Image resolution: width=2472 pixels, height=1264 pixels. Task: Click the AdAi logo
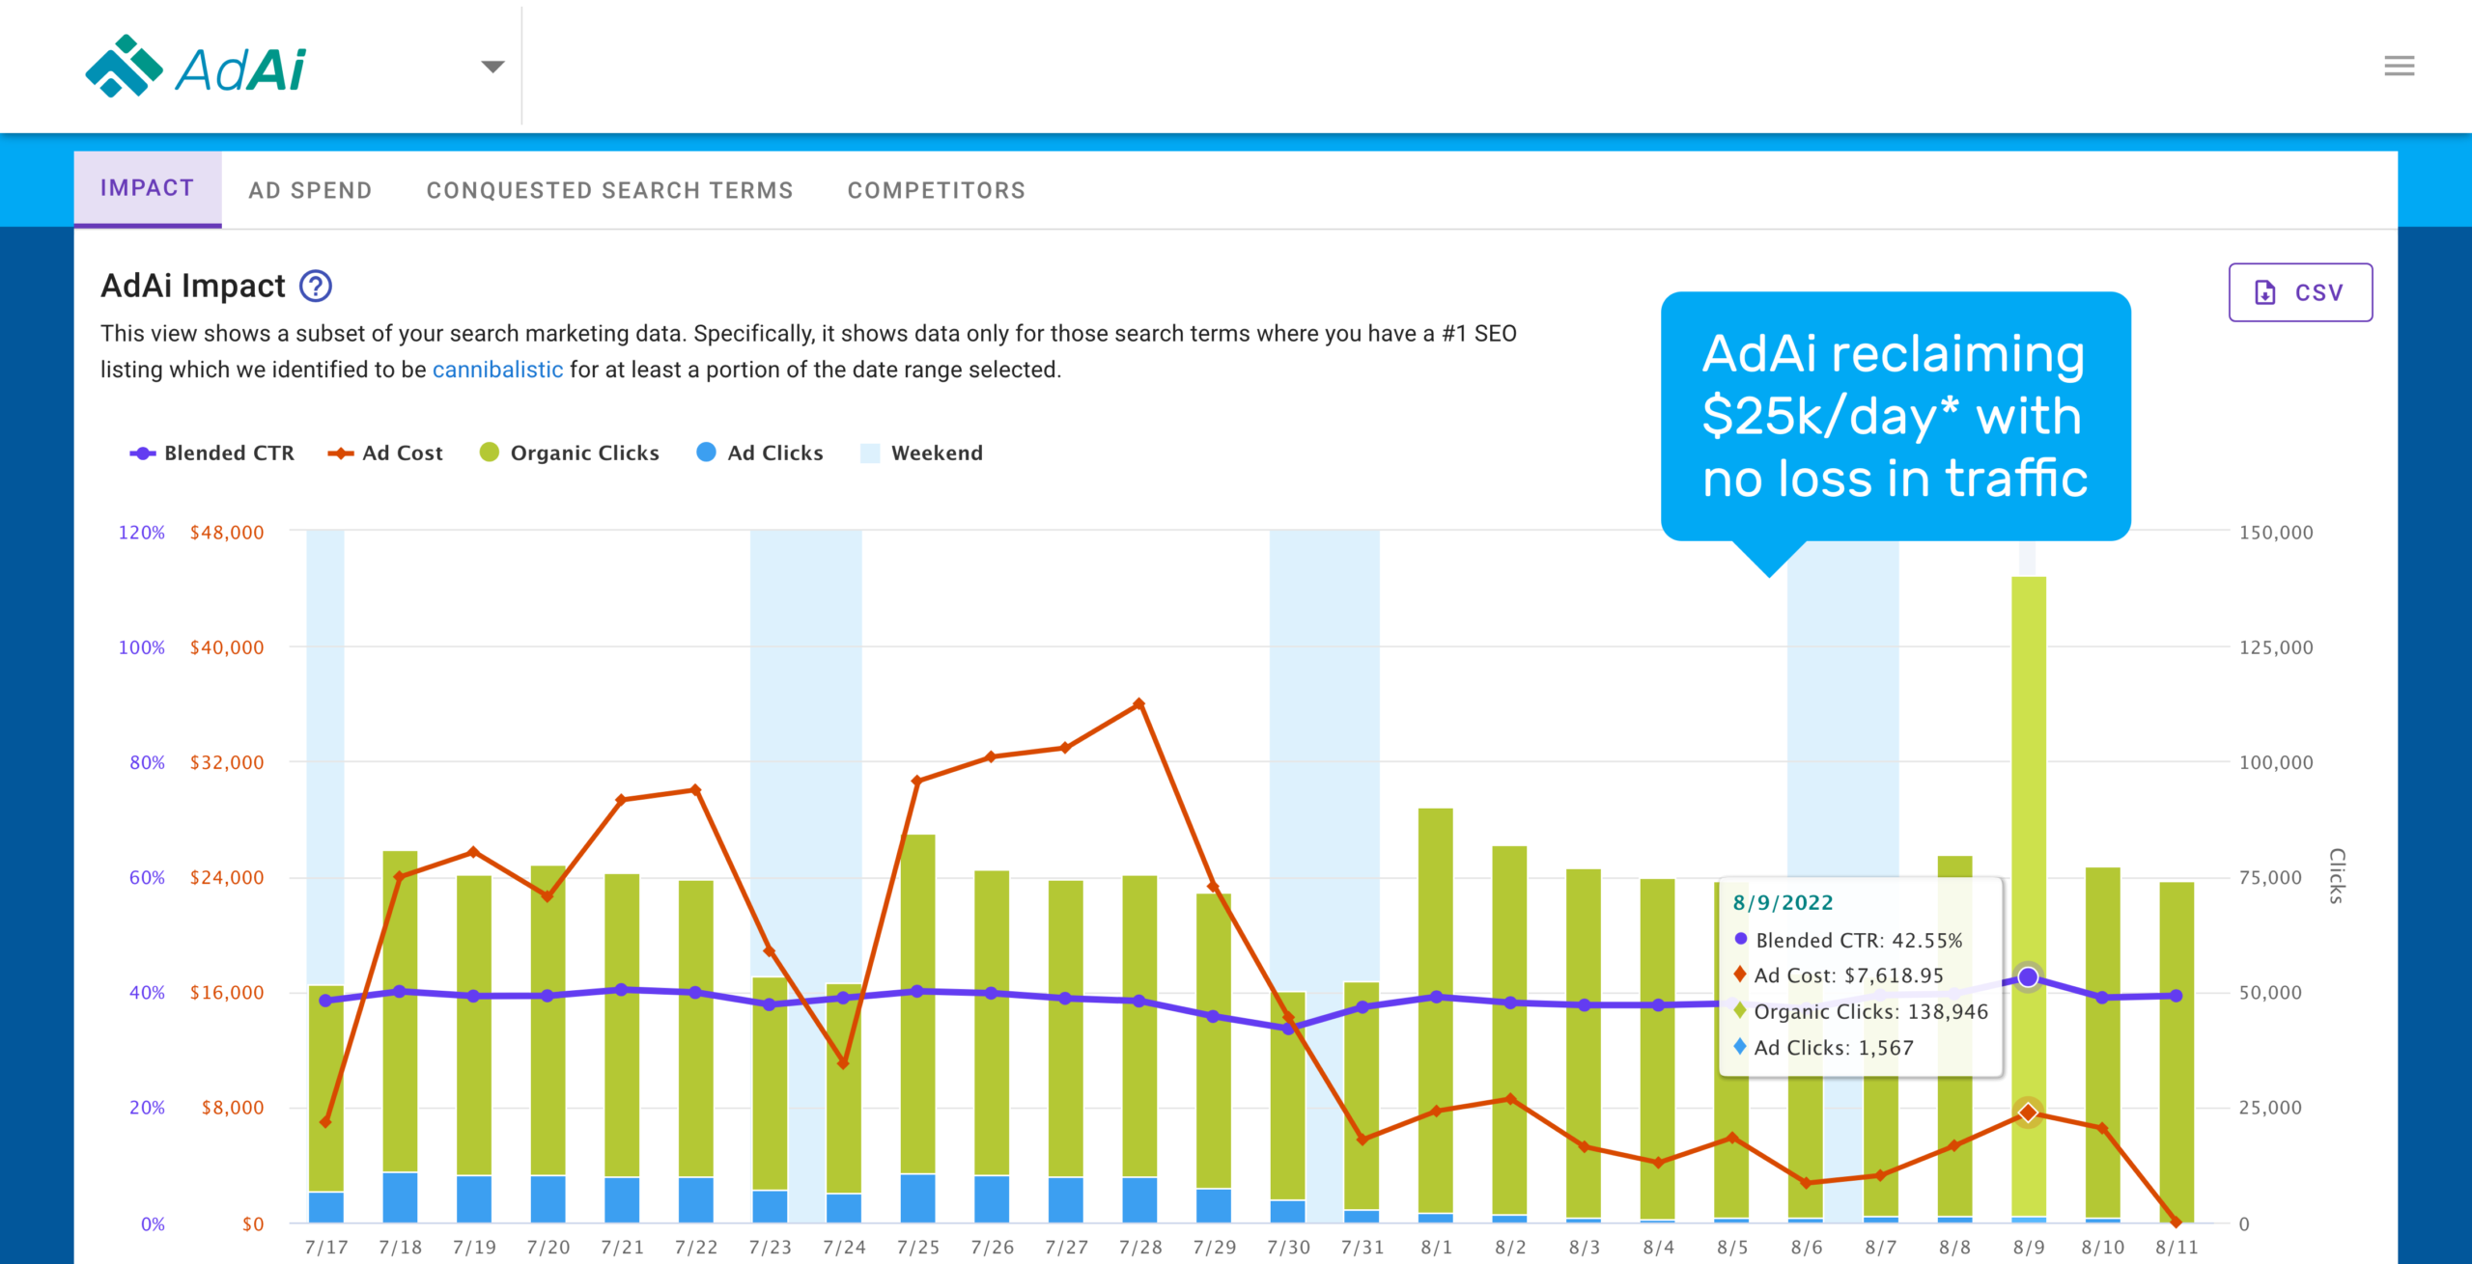point(196,67)
